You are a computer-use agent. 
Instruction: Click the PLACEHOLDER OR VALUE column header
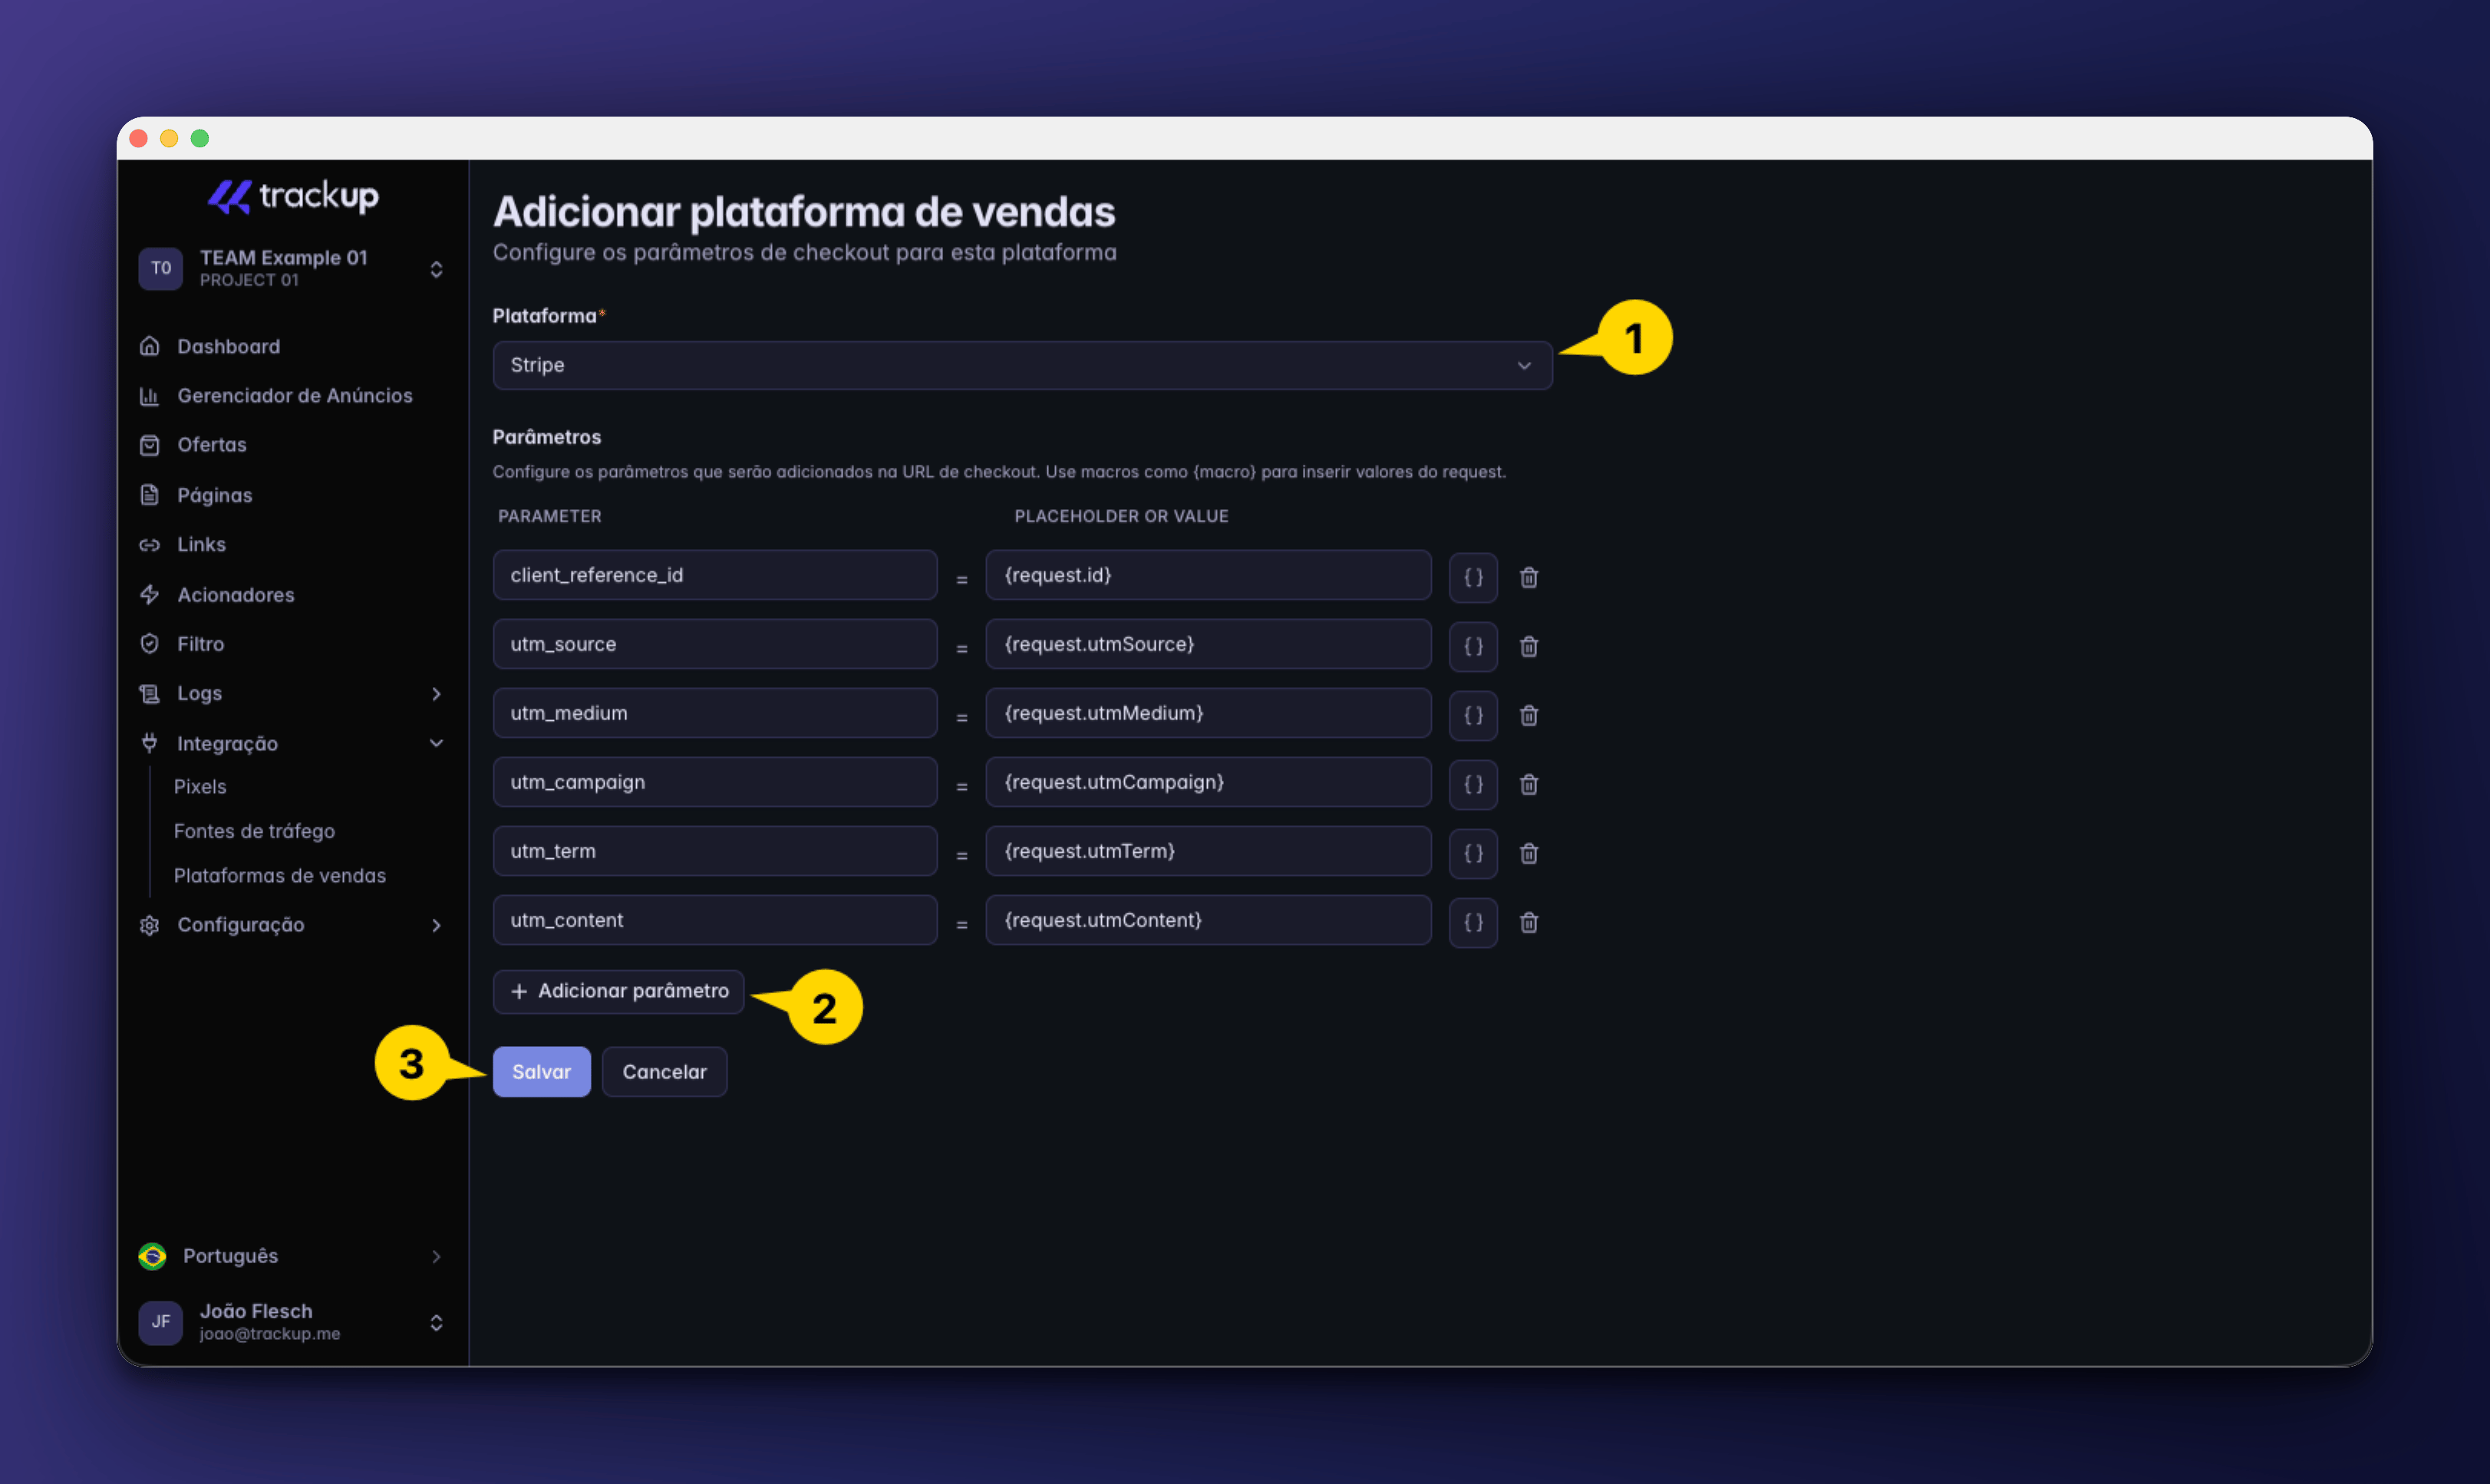click(x=1121, y=516)
